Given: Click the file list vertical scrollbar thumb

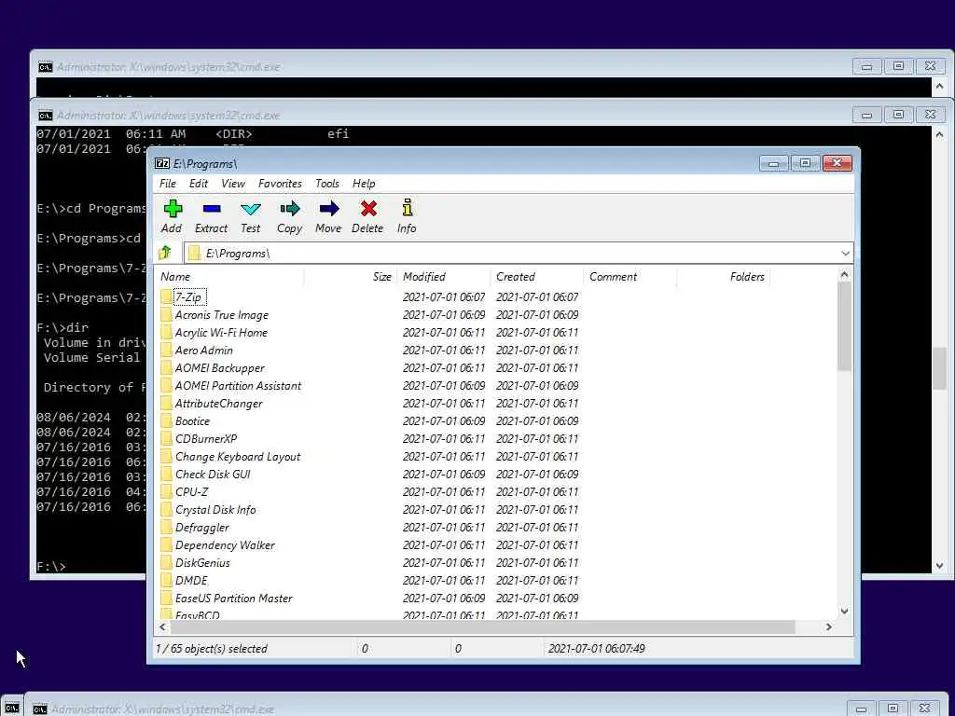Looking at the screenshot, I should (x=844, y=326).
